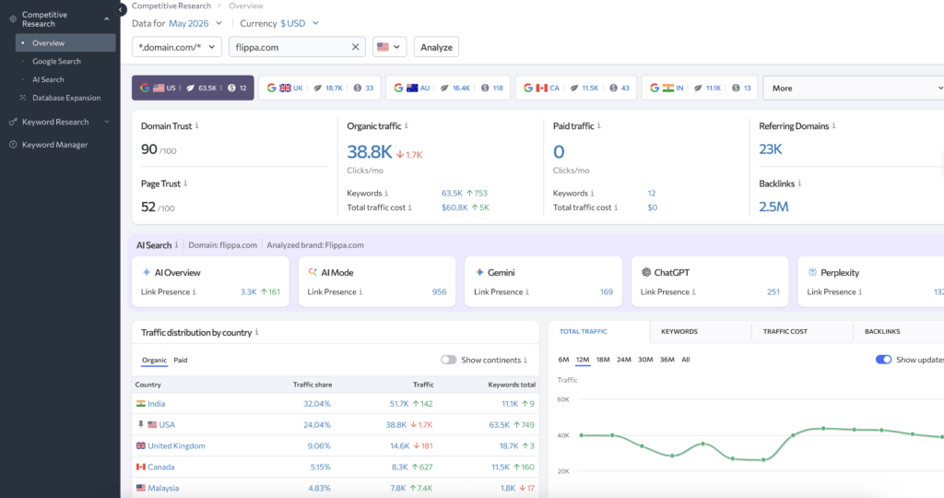The width and height of the screenshot is (944, 498).
Task: Toggle the Show updates switch
Action: [883, 360]
